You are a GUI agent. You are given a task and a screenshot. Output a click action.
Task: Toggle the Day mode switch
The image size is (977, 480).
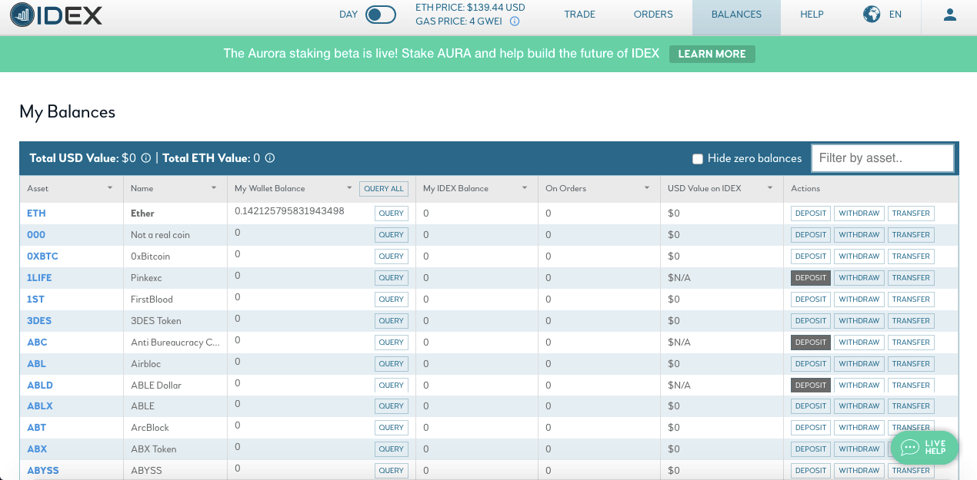click(381, 15)
